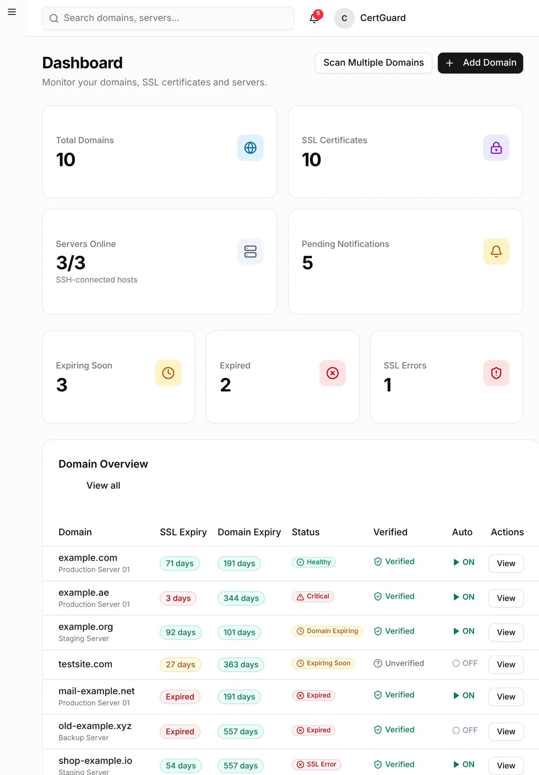The height and width of the screenshot is (775, 539).
Task: Click the 363 days domain expiry badge
Action: click(x=241, y=665)
